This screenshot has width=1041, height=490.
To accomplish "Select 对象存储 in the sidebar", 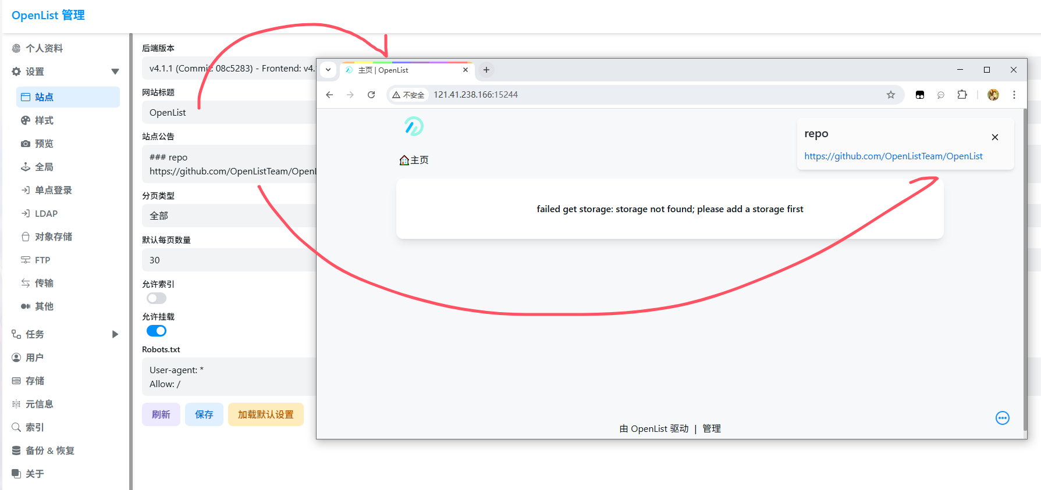I will coord(53,237).
